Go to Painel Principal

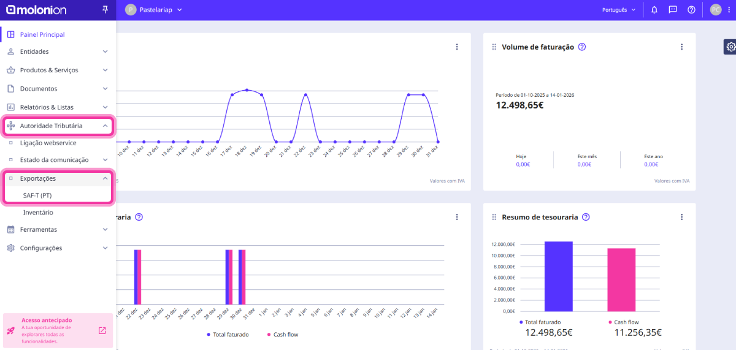(42, 34)
